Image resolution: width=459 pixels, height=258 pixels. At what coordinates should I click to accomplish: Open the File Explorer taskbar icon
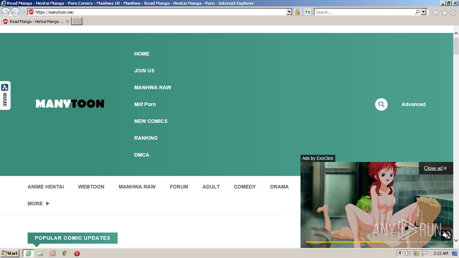pyautogui.click(x=41, y=253)
